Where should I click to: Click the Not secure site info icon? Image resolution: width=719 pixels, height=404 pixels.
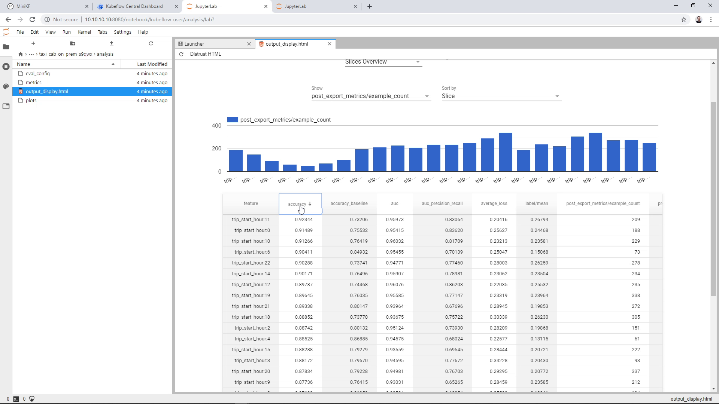pyautogui.click(x=47, y=19)
